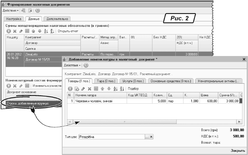Click the Подбор button
Image resolution: width=248 pixels, height=155 pixels.
(133, 89)
